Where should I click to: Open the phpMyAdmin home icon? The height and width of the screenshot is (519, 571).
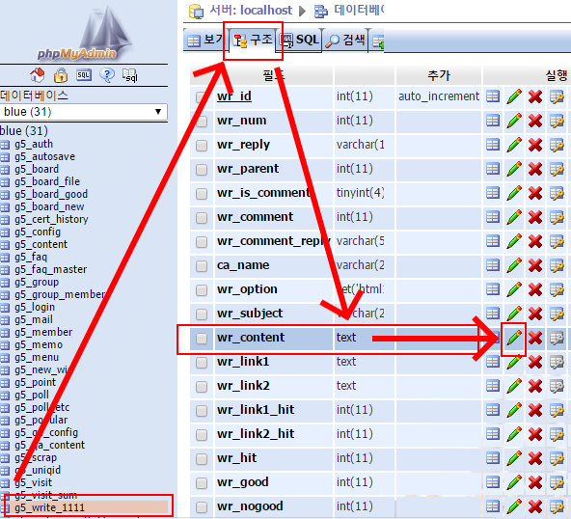pyautogui.click(x=38, y=75)
